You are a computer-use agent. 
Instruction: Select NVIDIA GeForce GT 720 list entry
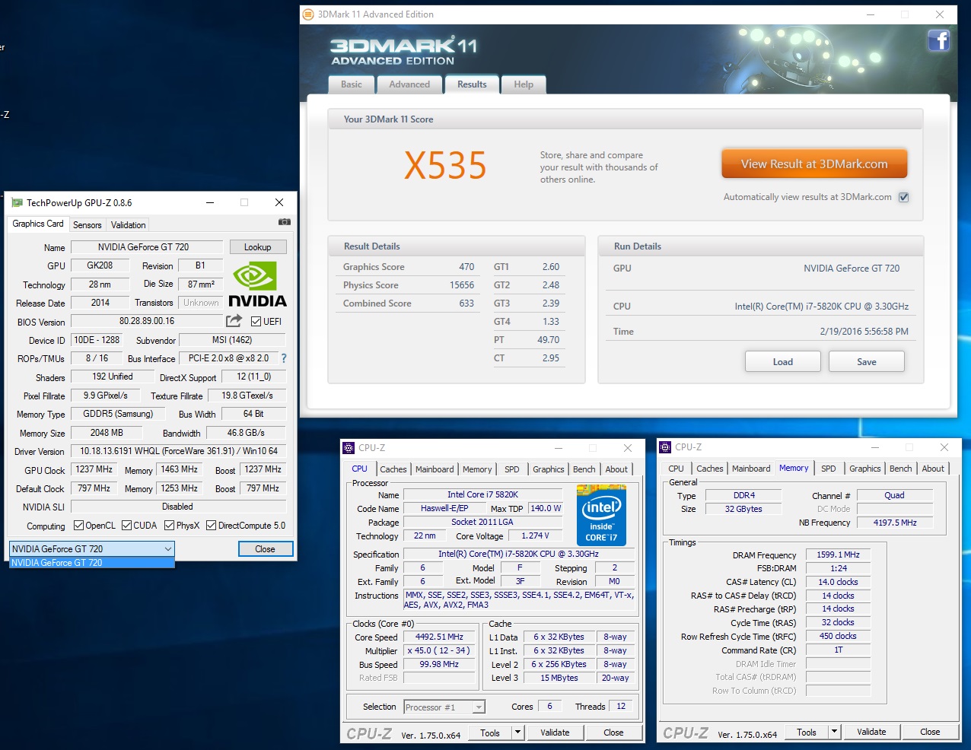(x=92, y=563)
